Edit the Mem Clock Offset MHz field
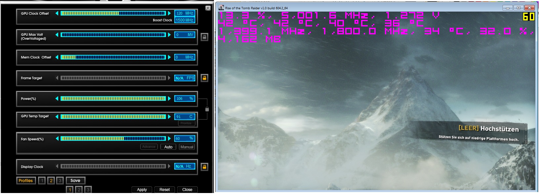 [x=185, y=57]
